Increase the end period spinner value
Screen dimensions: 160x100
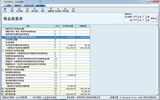(146, 20)
